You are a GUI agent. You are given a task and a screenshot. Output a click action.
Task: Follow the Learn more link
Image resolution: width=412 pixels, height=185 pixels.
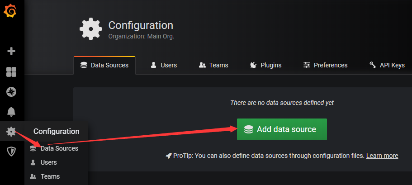tap(382, 156)
